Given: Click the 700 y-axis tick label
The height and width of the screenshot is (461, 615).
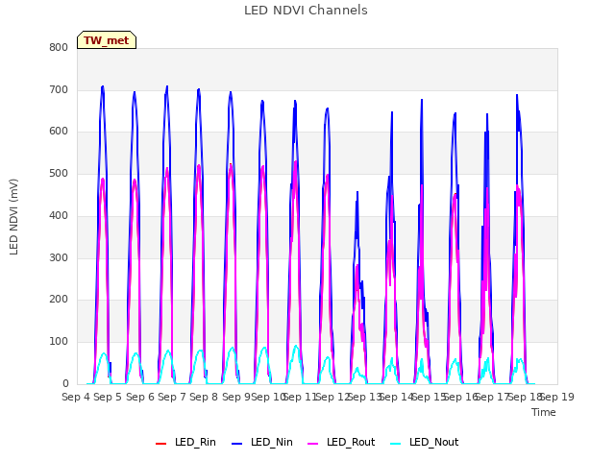Looking at the screenshot, I should [59, 89].
